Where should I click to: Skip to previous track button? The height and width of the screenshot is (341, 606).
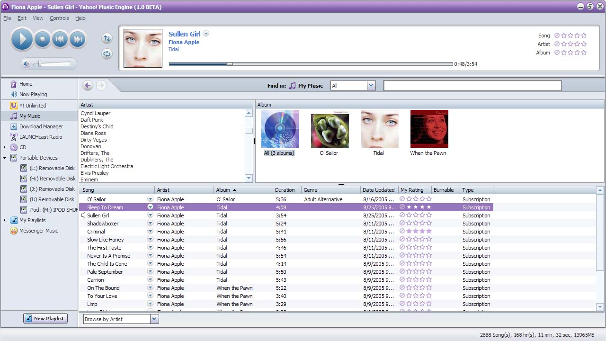[60, 39]
